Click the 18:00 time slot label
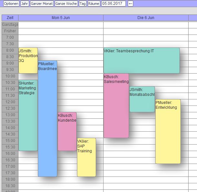This screenshot has height=192, width=197. point(10,180)
